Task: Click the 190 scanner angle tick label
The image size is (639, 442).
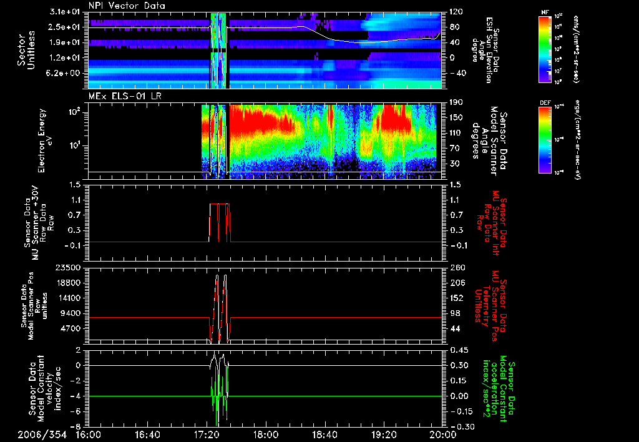Action: 456,102
